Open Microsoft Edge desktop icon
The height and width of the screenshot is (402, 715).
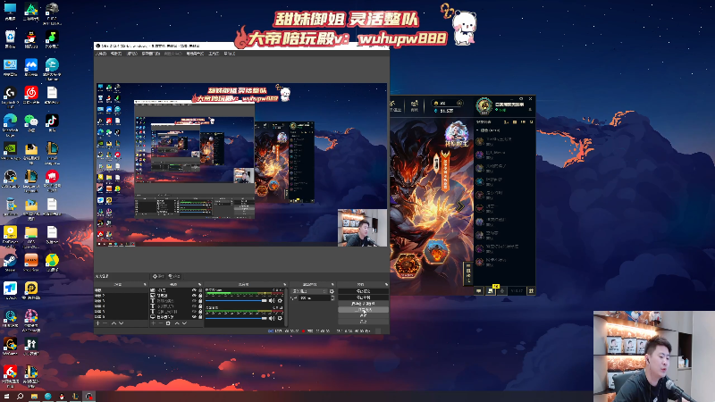click(10, 121)
